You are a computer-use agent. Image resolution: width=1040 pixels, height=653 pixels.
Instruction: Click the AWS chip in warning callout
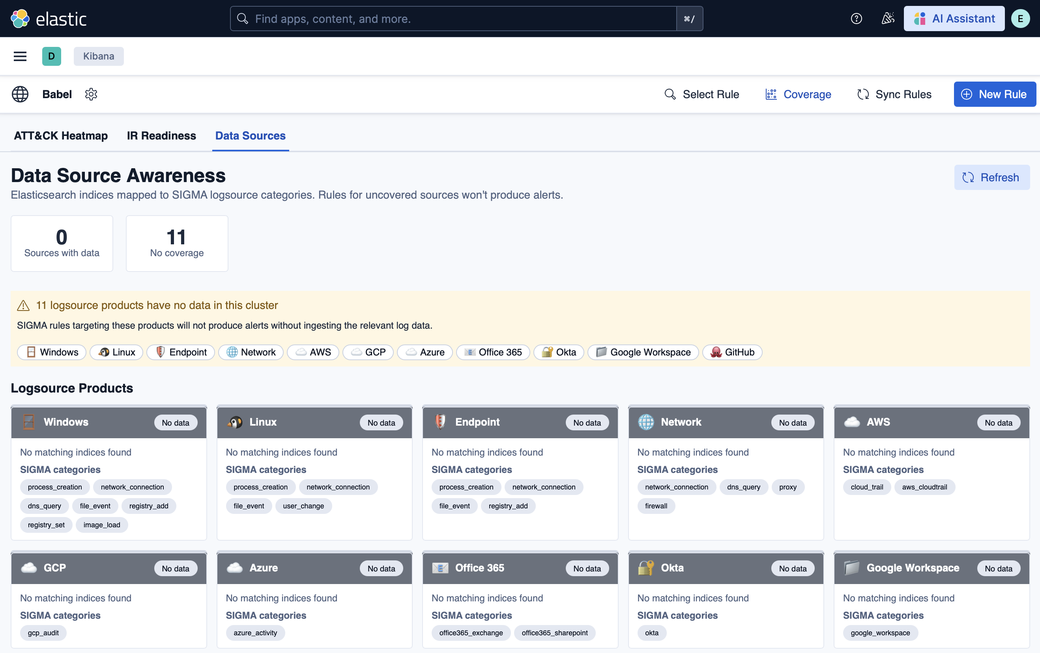point(313,352)
